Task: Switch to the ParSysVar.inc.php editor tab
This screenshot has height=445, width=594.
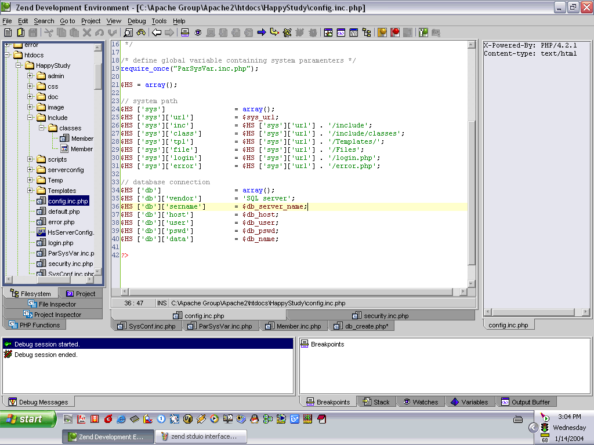Action: click(221, 326)
